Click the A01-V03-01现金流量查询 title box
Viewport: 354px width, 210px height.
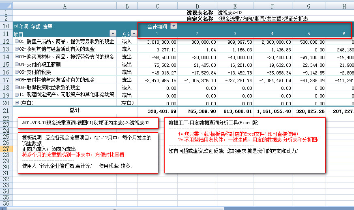[88, 123]
